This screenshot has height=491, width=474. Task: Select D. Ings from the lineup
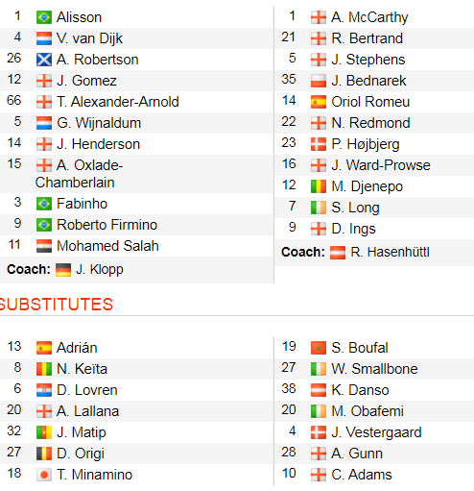click(353, 229)
